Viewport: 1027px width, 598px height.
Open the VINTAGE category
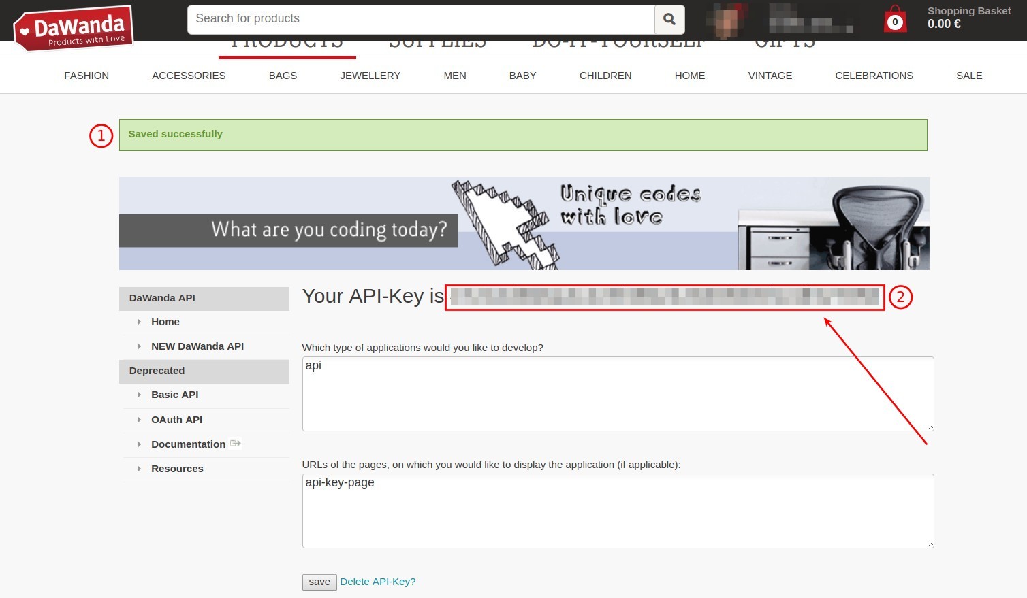pos(770,76)
